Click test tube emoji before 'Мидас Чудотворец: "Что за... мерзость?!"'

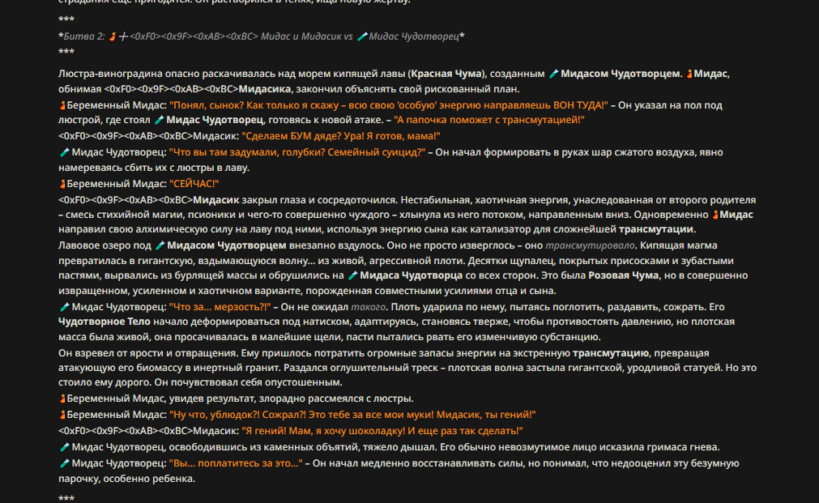(x=65, y=307)
